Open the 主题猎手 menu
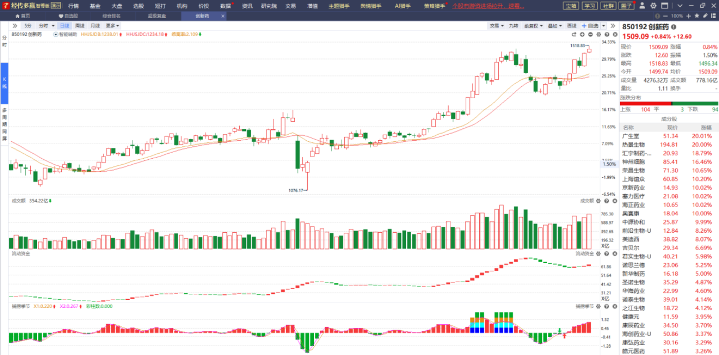This screenshot has width=719, height=355. coord(339,6)
